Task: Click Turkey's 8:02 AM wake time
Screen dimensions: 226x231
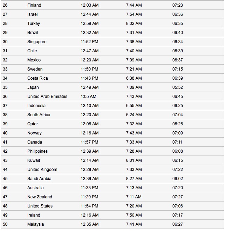Action: pos(134,24)
